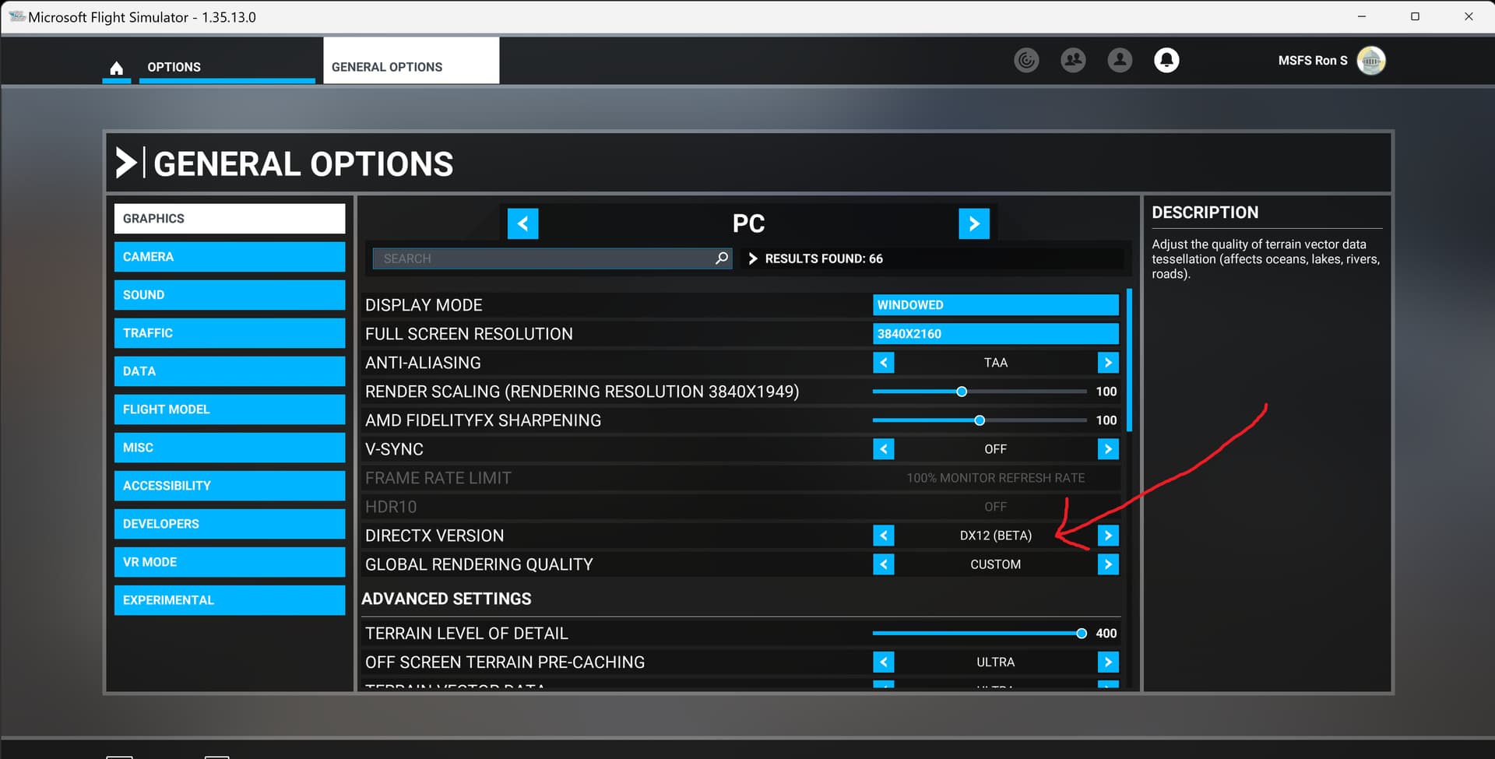This screenshot has width=1495, height=759.
Task: Click left arrow for V-Sync
Action: (884, 449)
